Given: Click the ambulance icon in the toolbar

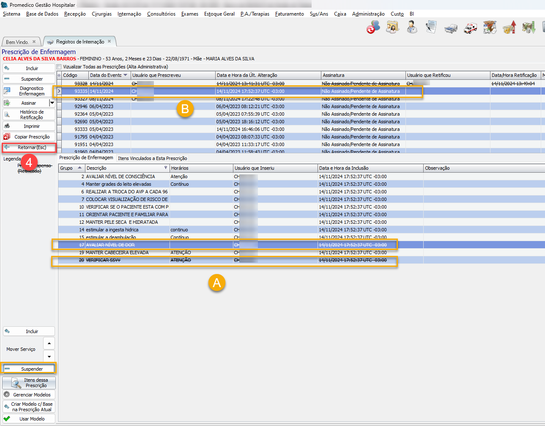Looking at the screenshot, I should tap(470, 28).
